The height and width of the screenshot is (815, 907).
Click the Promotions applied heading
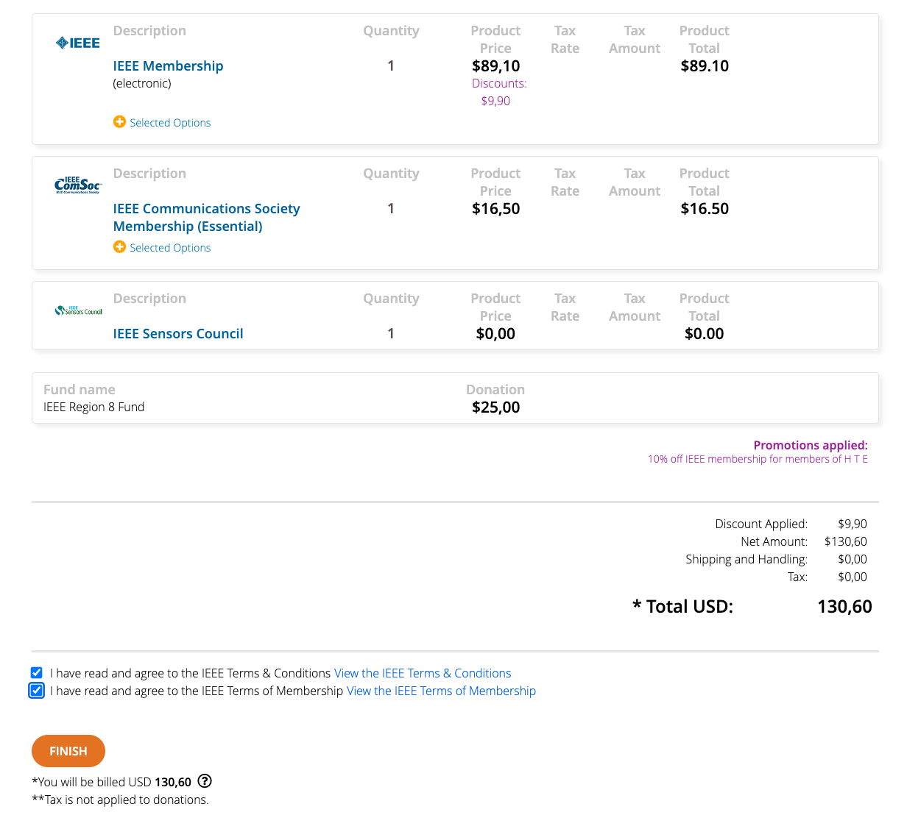point(811,445)
